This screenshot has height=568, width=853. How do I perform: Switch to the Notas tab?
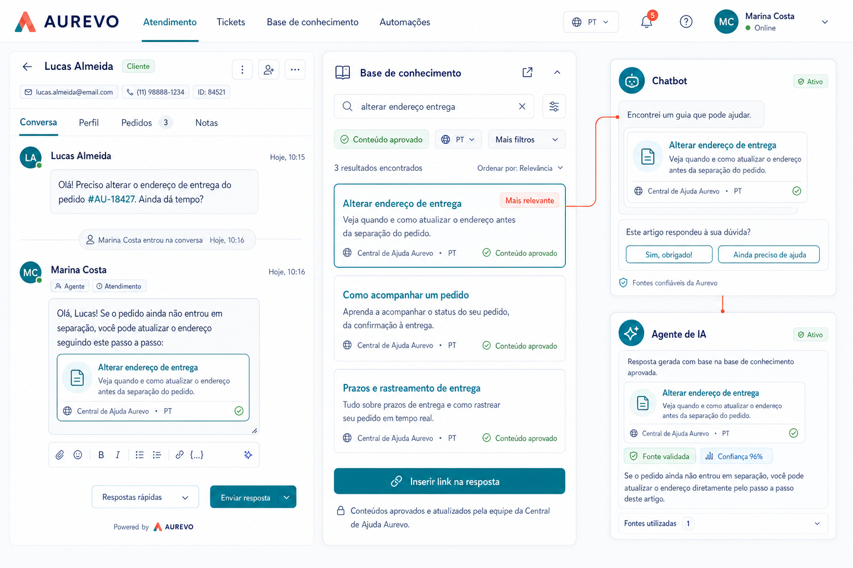tap(207, 123)
